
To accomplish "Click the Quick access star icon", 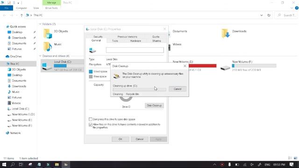I will (7, 27).
